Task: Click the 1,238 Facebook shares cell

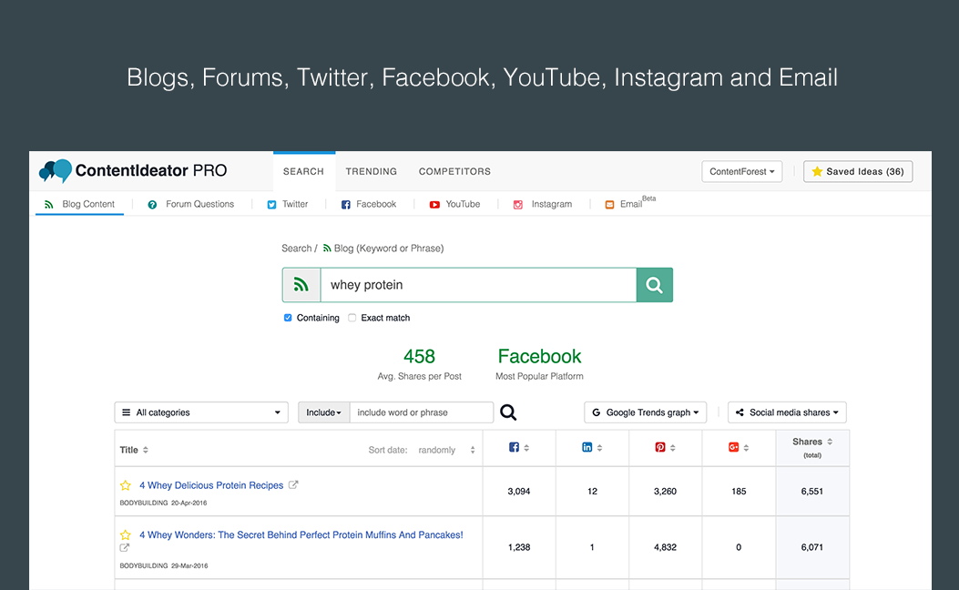Action: coord(518,547)
